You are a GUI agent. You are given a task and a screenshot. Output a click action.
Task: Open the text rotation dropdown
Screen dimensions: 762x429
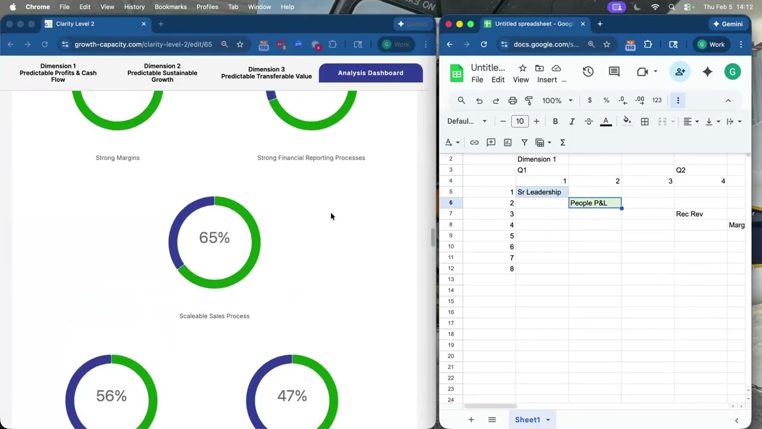pos(452,142)
